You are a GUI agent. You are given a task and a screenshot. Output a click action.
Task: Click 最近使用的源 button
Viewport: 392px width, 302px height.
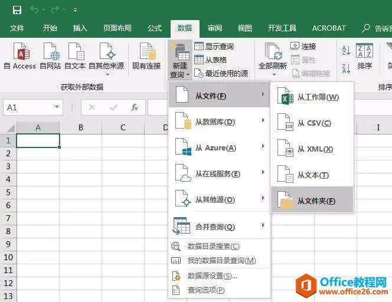[221, 73]
